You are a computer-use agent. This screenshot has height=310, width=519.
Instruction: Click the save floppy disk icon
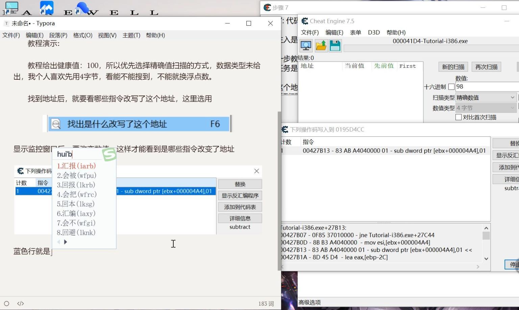[335, 46]
